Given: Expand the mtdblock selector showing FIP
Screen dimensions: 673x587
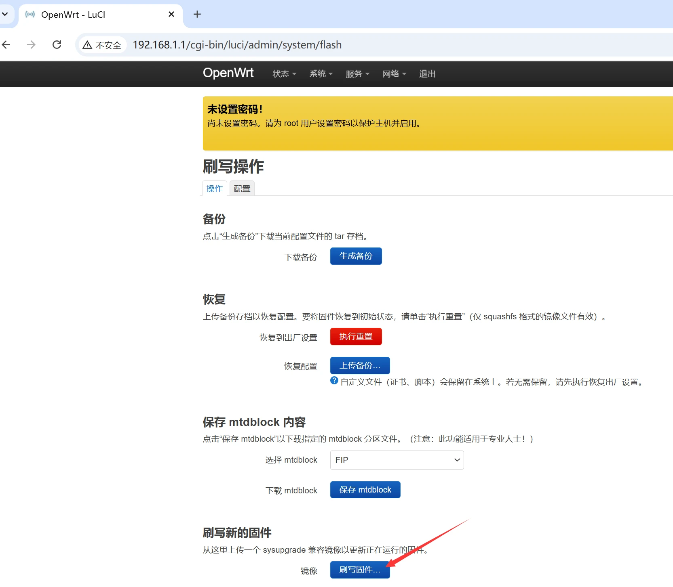Looking at the screenshot, I should coord(397,460).
